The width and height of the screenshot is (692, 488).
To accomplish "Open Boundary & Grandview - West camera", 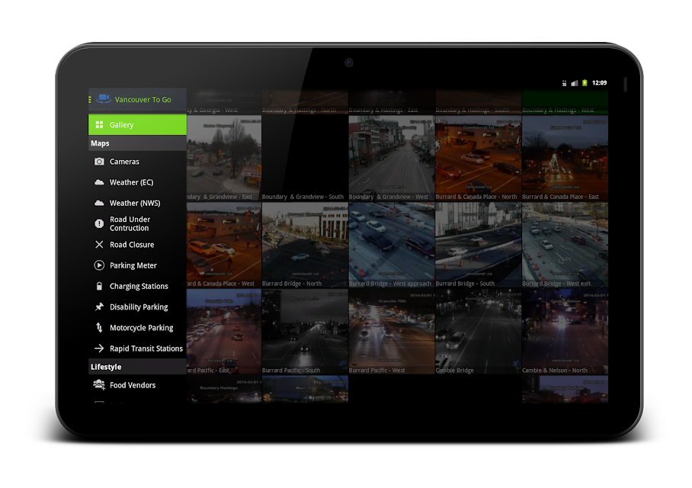I will click(x=392, y=158).
